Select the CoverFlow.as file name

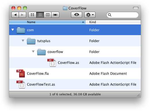click(x=68, y=63)
